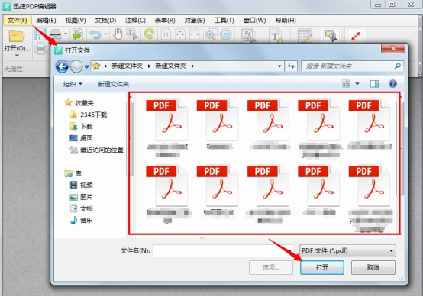423x297 pixels.
Task: Click the 打开(O) folder icon in toolbar
Action: pyautogui.click(x=17, y=36)
